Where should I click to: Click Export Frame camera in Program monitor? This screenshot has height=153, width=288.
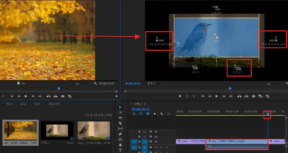pos(253,96)
